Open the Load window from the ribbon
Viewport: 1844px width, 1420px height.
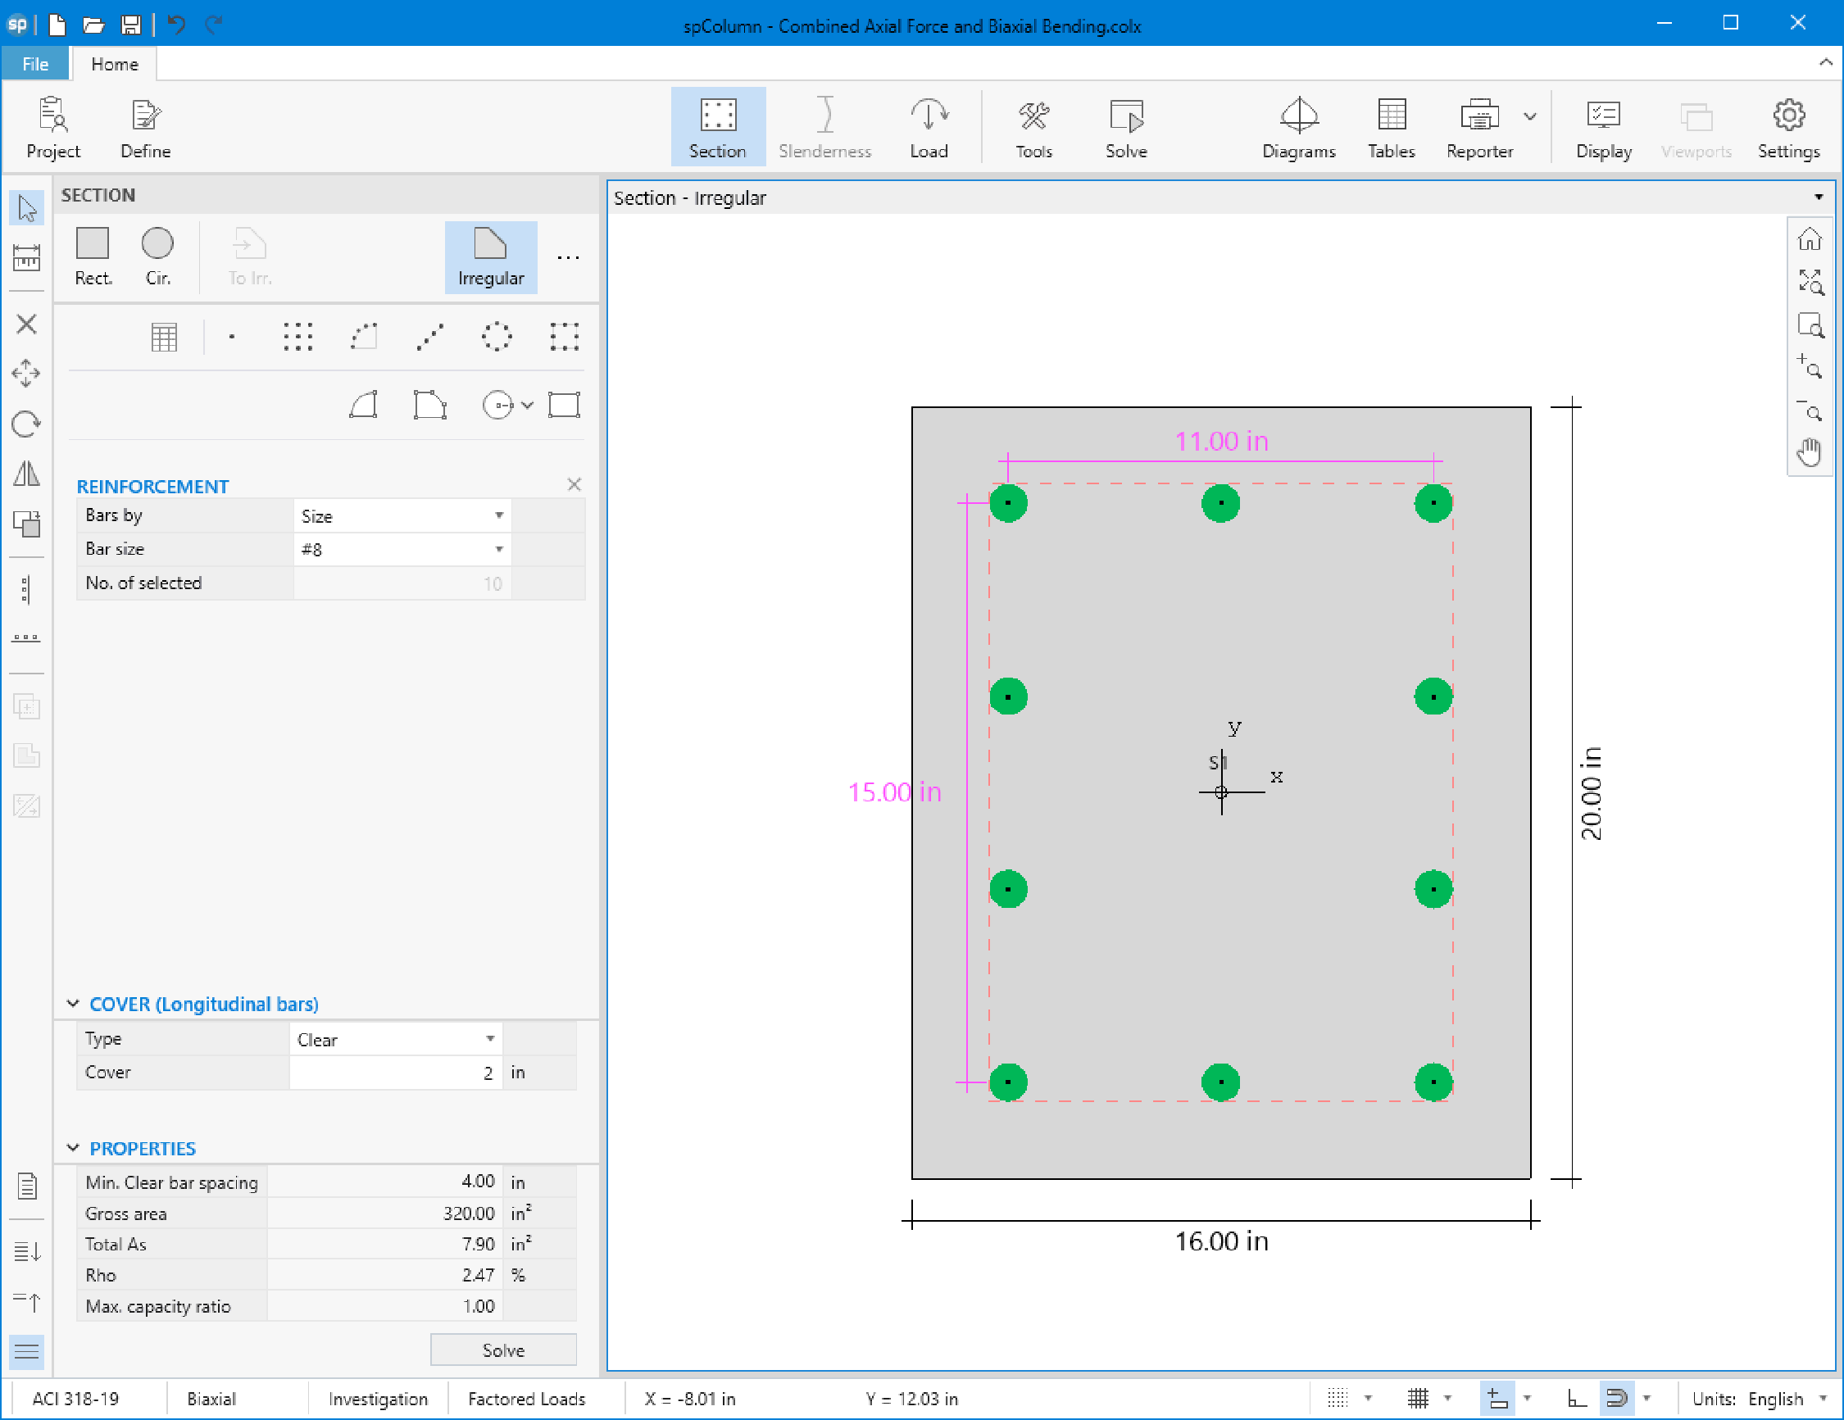(929, 127)
